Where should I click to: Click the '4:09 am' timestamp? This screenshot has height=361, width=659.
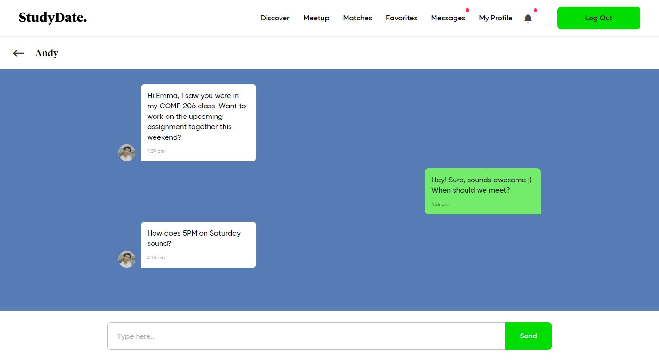pos(156,151)
